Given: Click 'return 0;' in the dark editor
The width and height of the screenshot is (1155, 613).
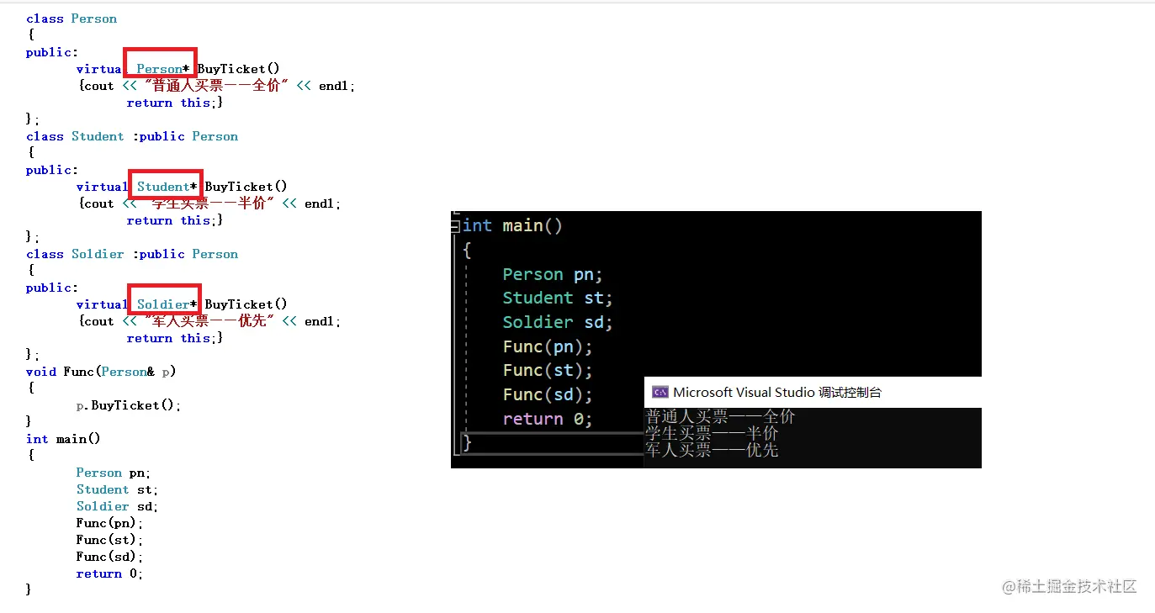Looking at the screenshot, I should coord(548,419).
